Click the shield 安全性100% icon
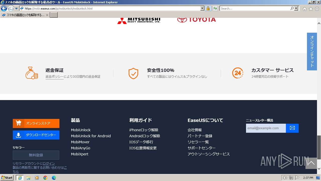321x181 pixels. (133, 73)
